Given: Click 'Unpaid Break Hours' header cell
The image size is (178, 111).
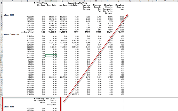Looking at the screenshot, I should [40, 102].
